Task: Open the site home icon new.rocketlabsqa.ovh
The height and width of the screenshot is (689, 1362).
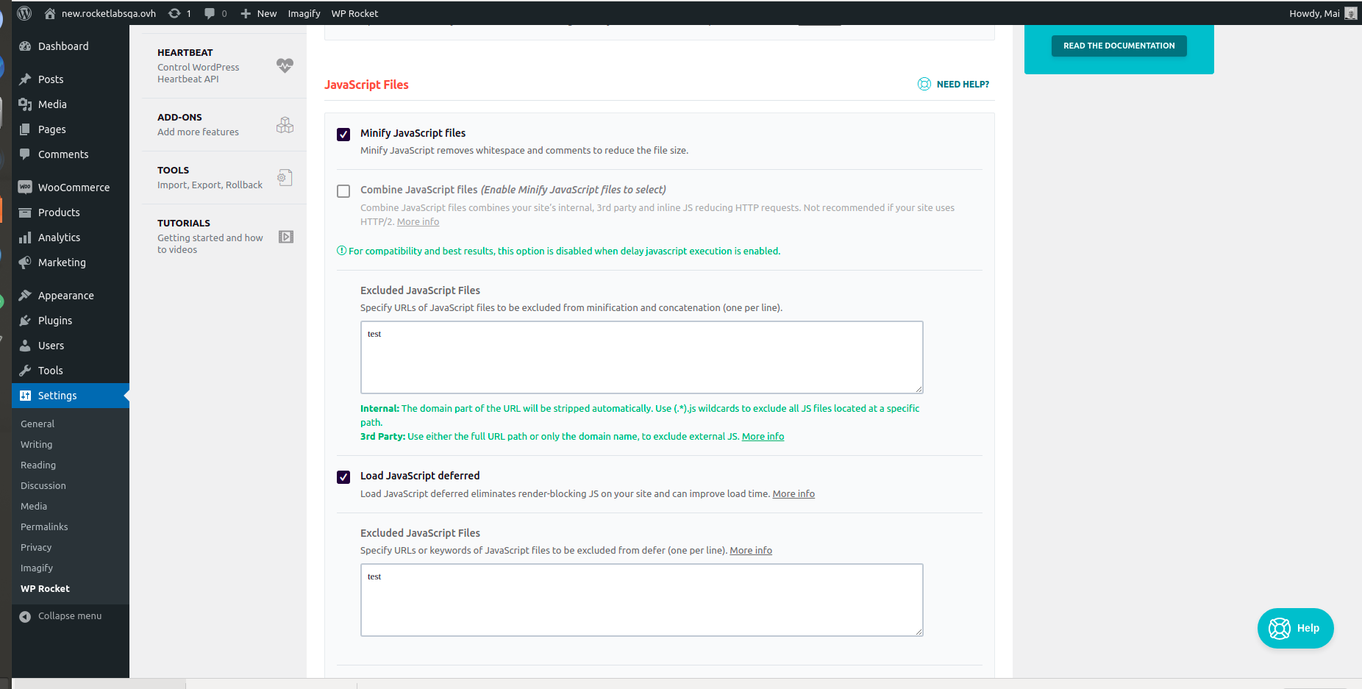Action: 50,13
